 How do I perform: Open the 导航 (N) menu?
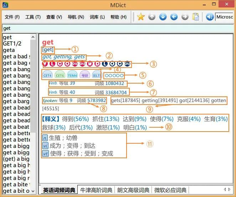(x=76, y=17)
